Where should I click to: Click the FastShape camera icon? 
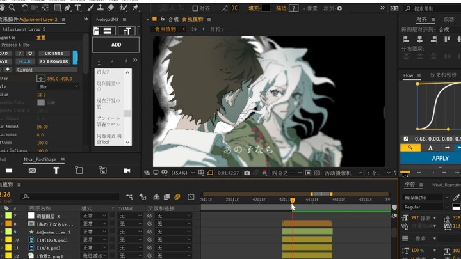tap(127, 171)
